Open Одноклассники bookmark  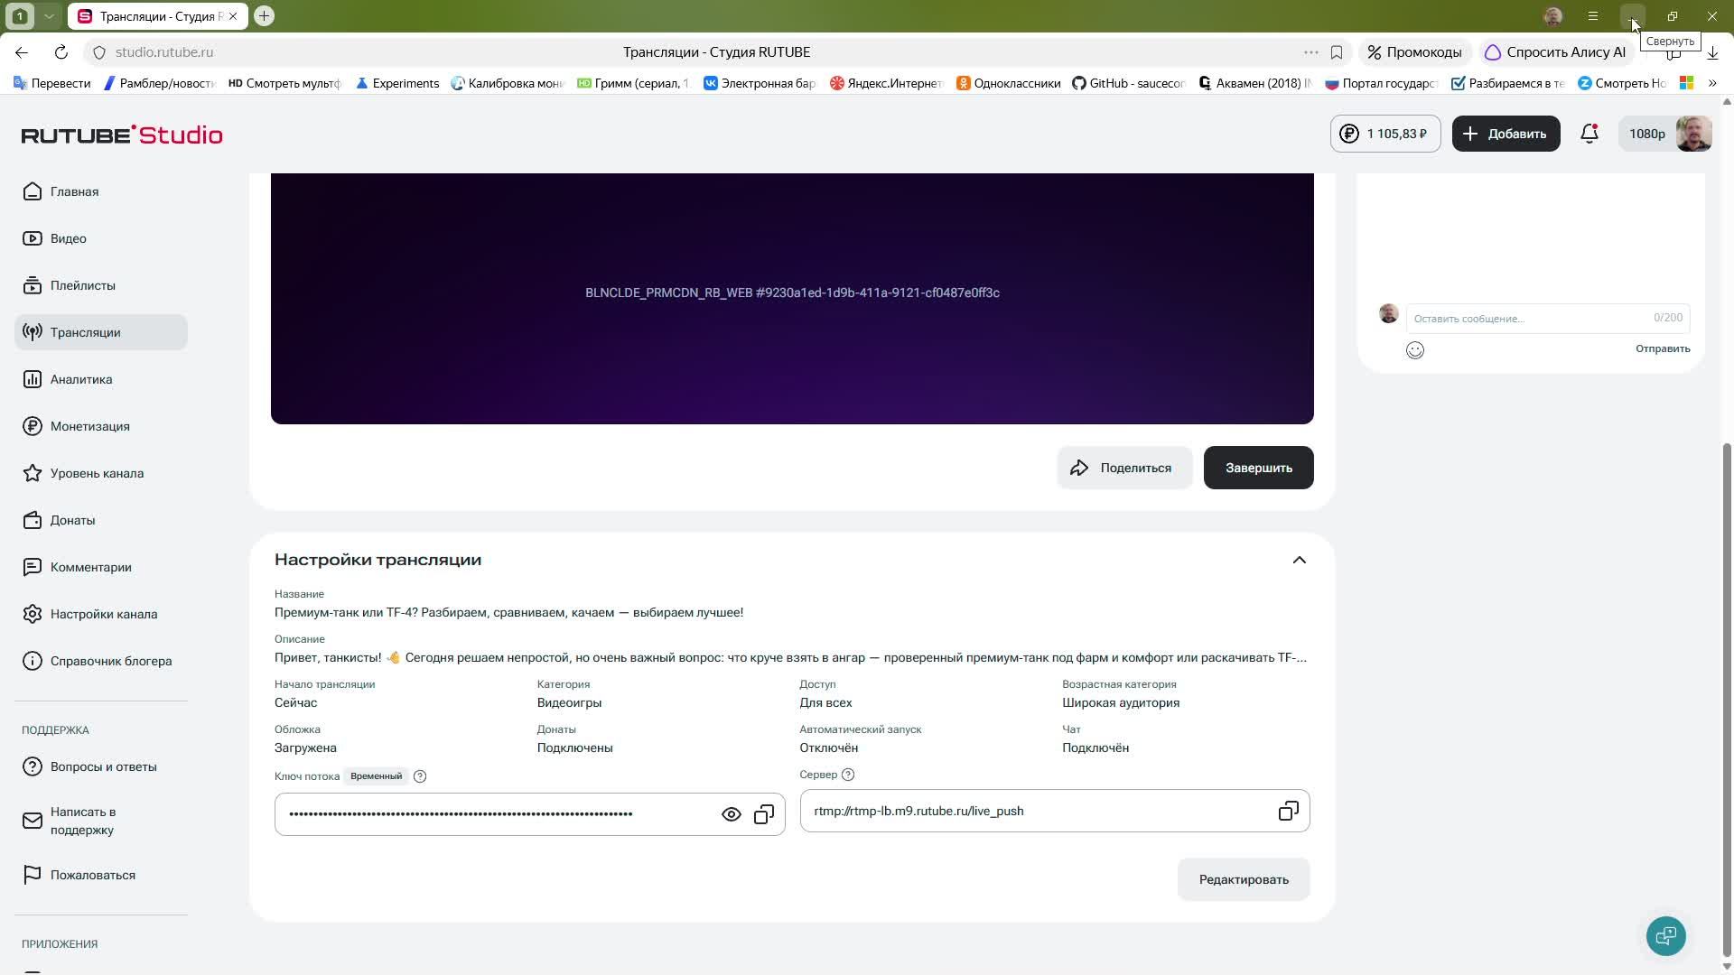point(1008,83)
